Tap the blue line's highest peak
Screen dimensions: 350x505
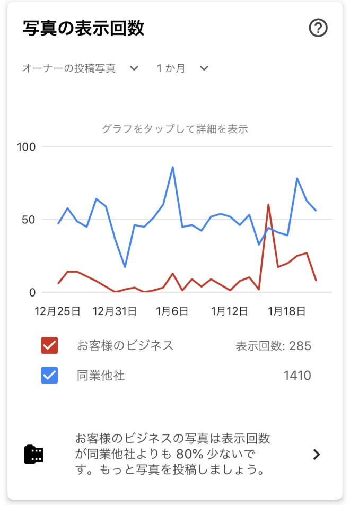pyautogui.click(x=173, y=167)
